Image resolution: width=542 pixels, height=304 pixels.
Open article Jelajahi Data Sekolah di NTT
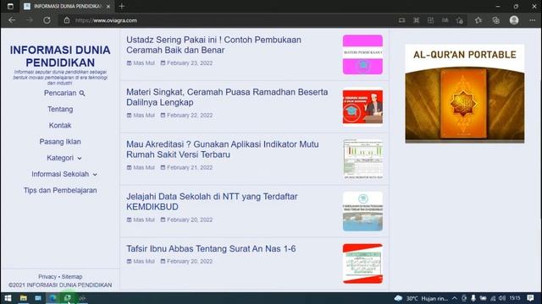point(212,202)
